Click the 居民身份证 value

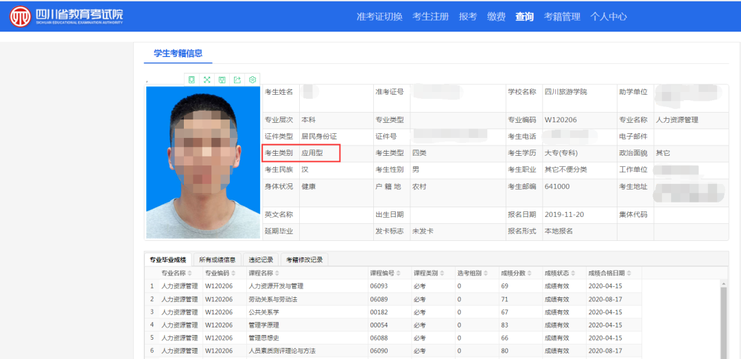pos(319,137)
